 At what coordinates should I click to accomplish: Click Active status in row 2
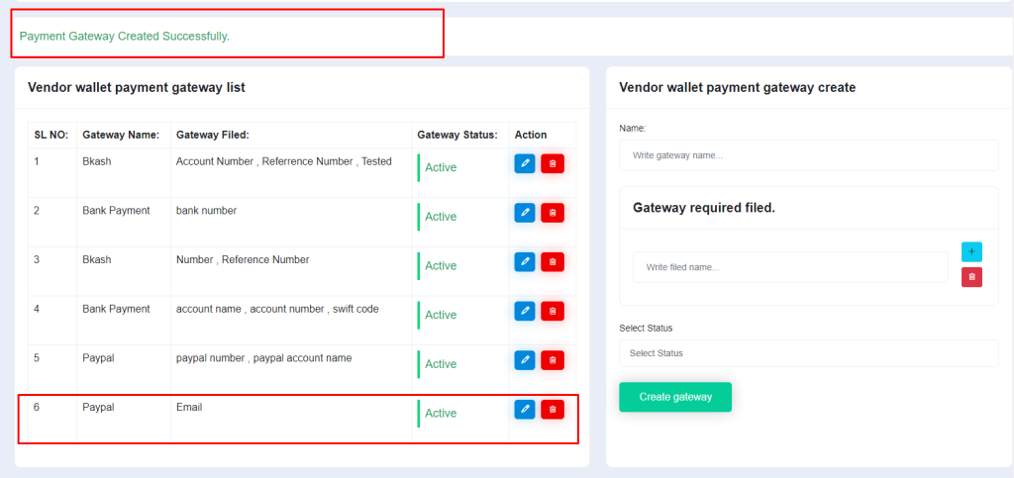[441, 217]
